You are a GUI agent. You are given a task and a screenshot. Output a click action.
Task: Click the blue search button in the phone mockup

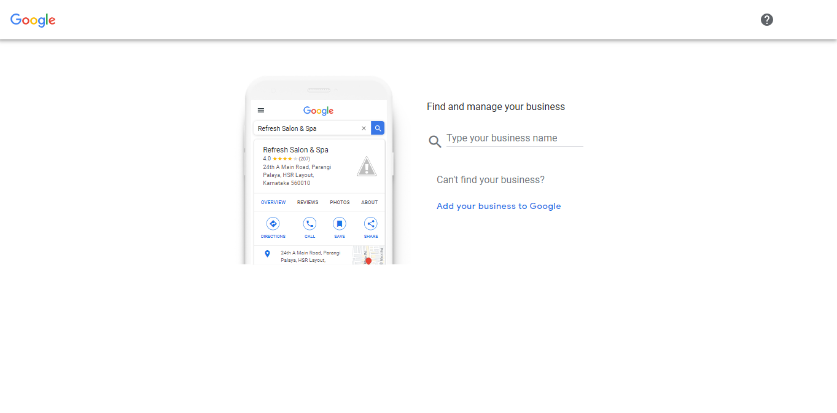click(378, 128)
